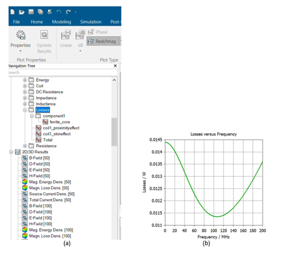Screen dimensions: 299x260
Task: Click the H-Field [100] icon
Action: coord(24,224)
